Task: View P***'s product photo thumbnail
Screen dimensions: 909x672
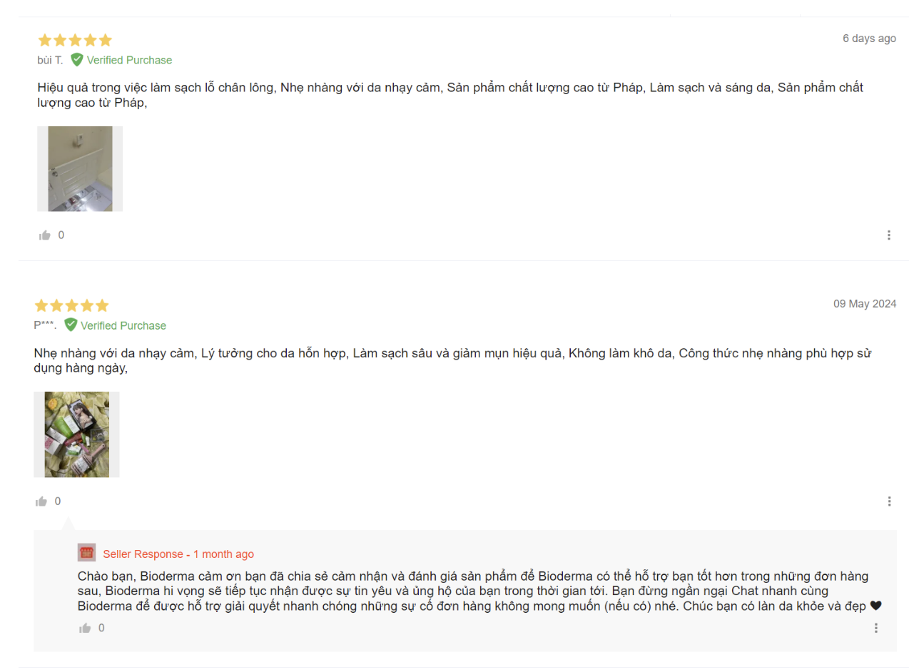Action: tap(76, 434)
